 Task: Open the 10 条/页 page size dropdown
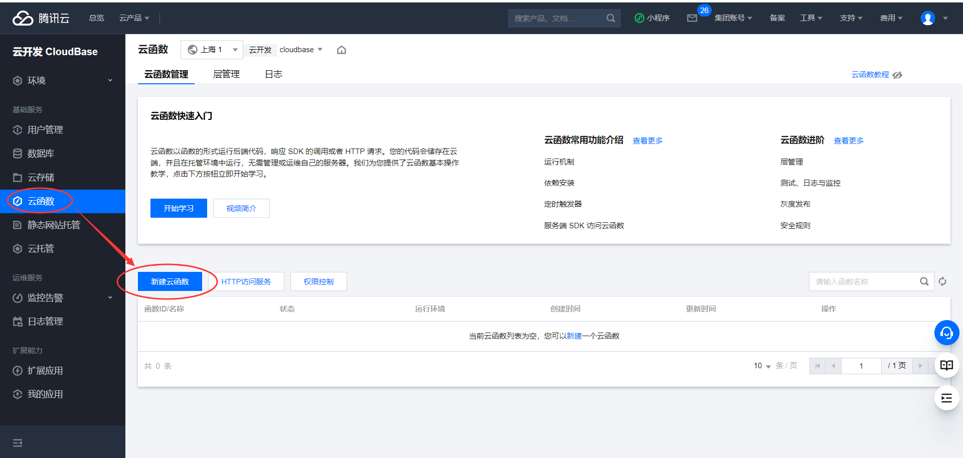762,366
